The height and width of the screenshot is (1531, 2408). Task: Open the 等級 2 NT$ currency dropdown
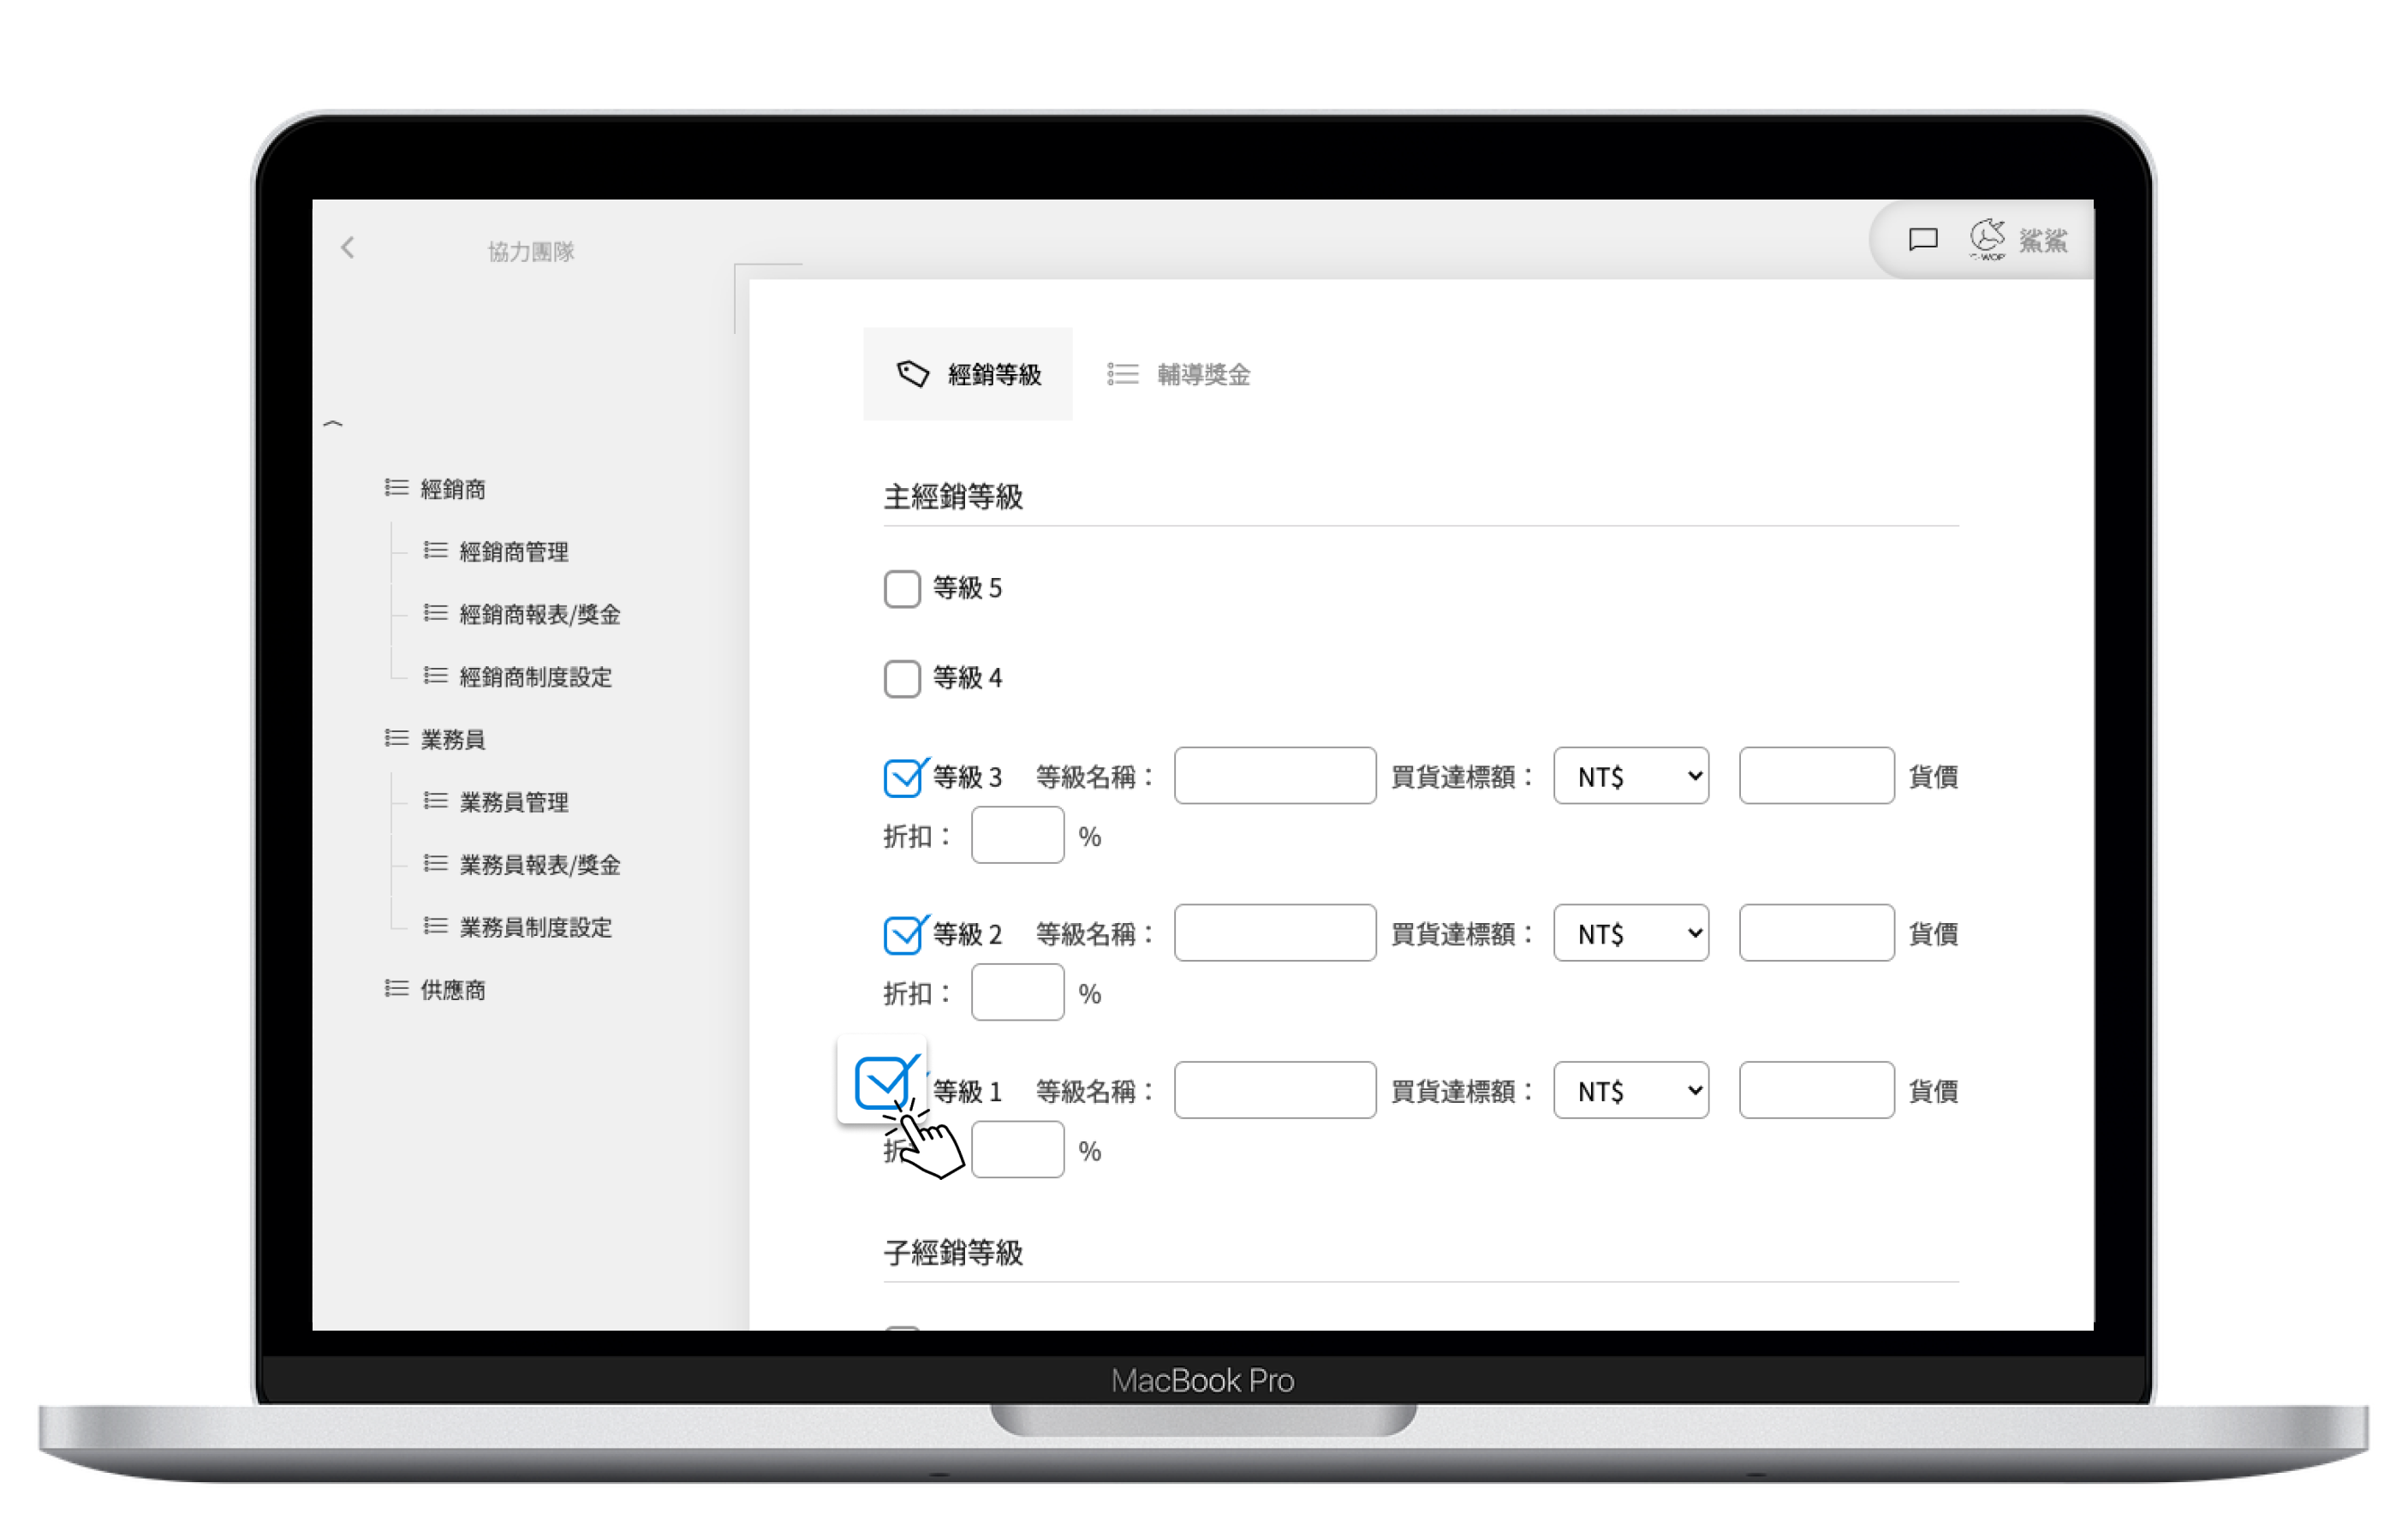pyautogui.click(x=1630, y=933)
